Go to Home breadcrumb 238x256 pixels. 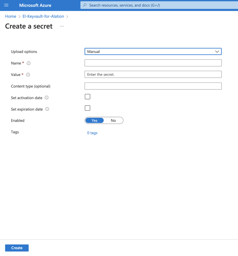pos(11,17)
